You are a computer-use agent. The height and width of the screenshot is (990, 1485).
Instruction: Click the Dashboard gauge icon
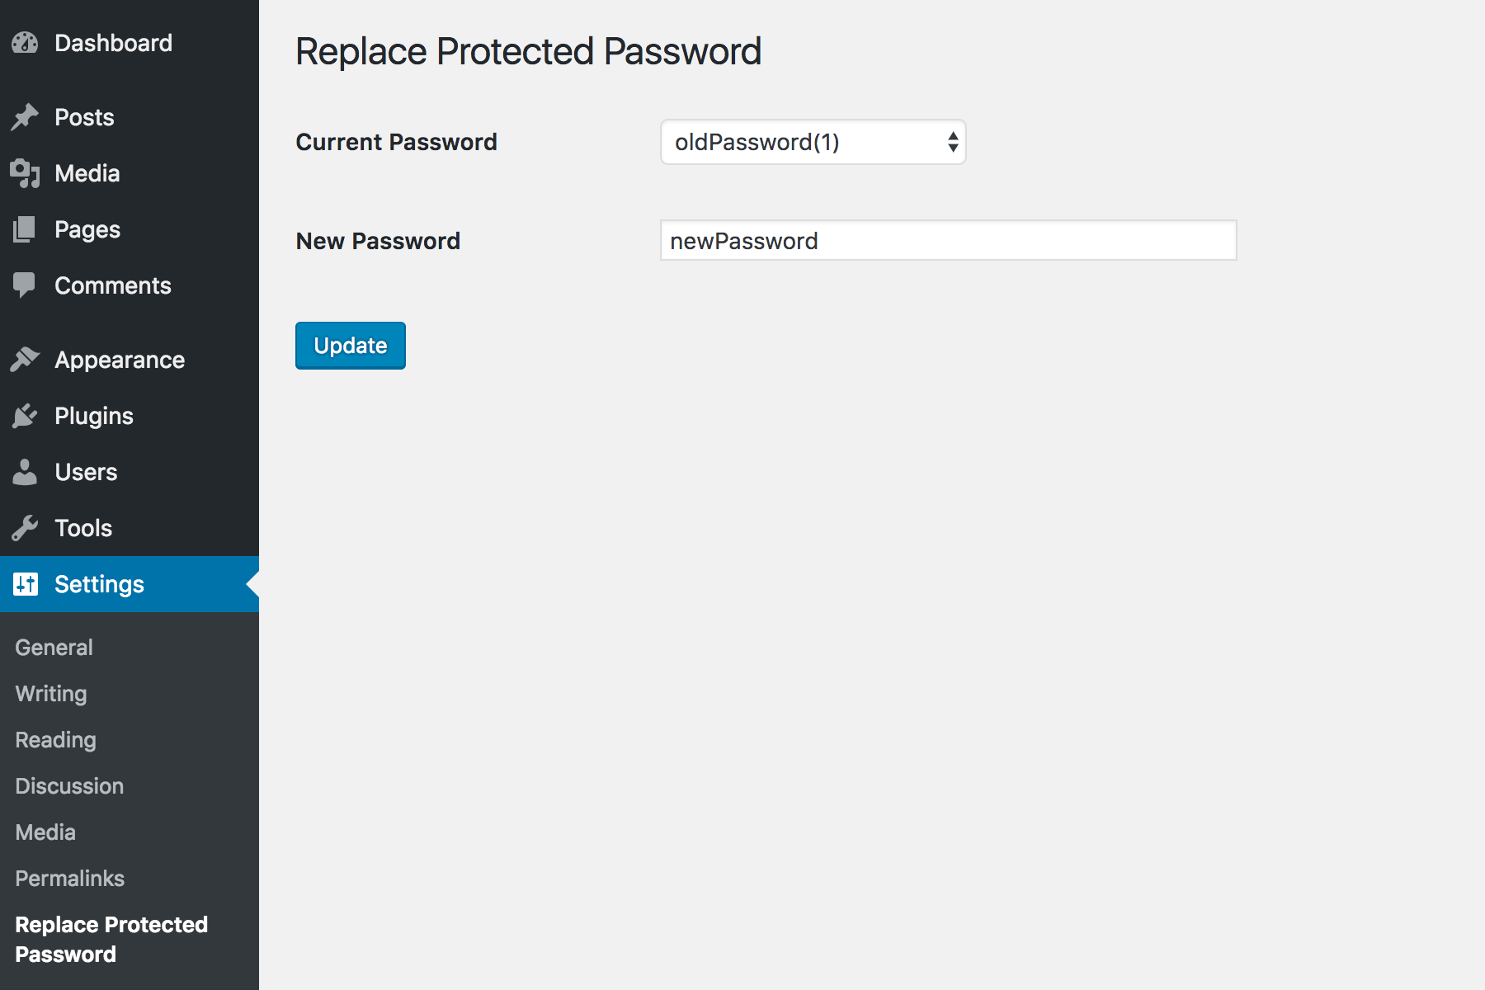coord(25,43)
